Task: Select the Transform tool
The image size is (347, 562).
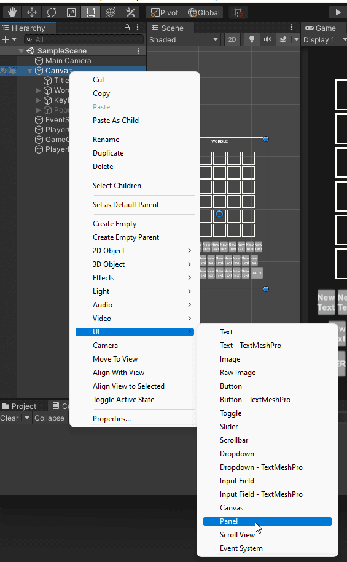Action: [111, 12]
